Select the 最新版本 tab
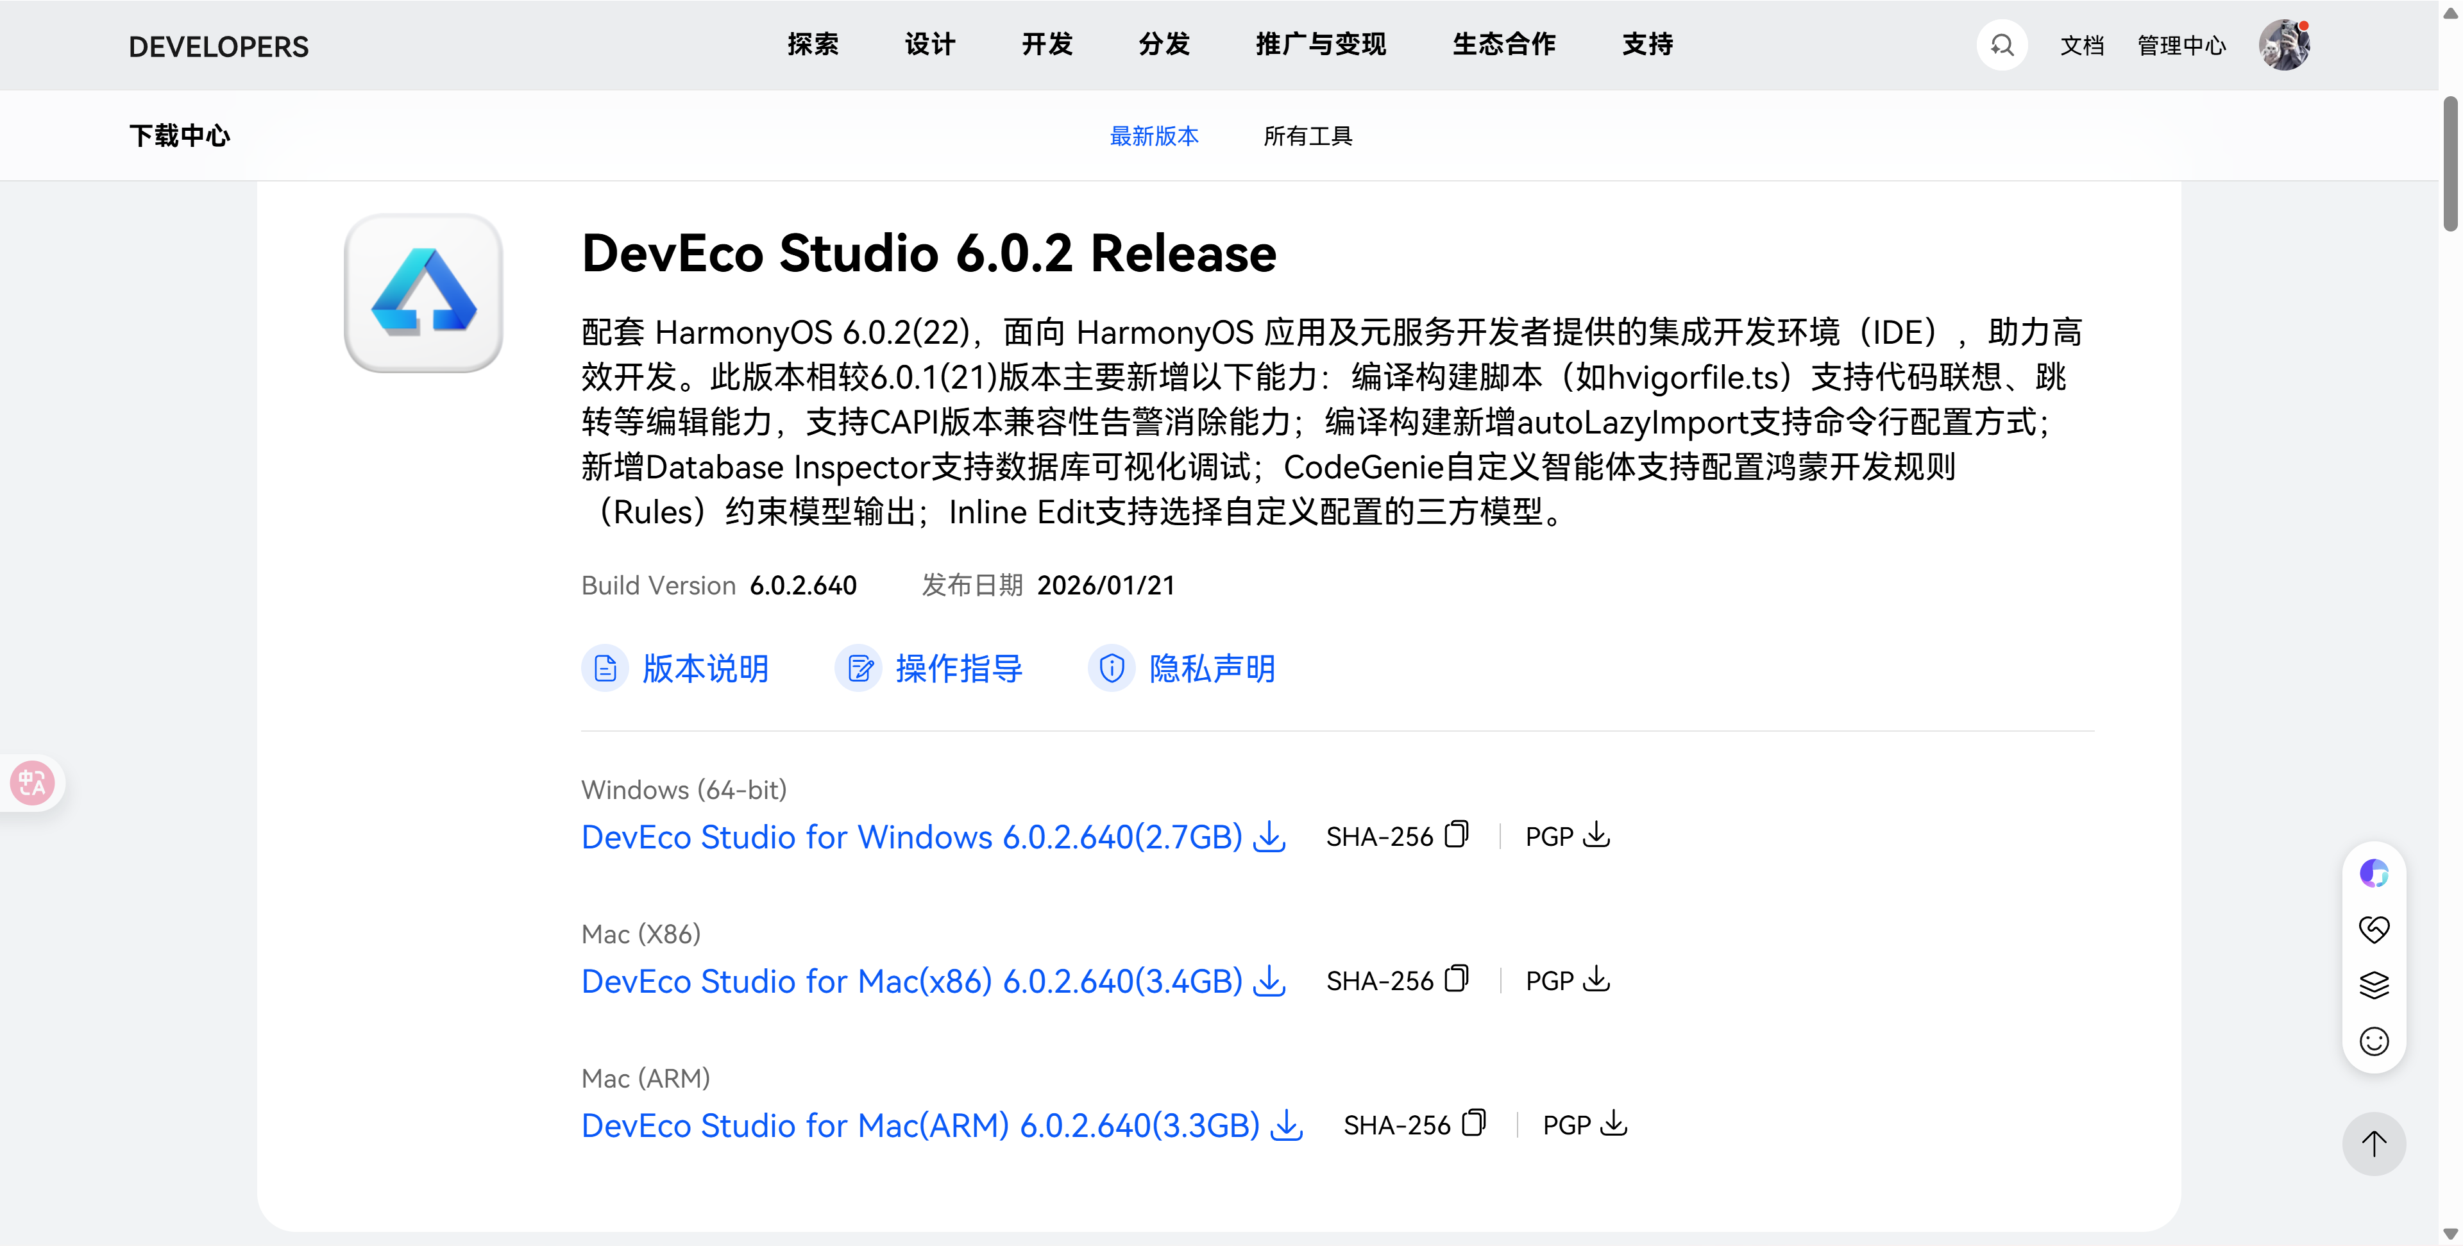2463x1246 pixels. pos(1153,136)
